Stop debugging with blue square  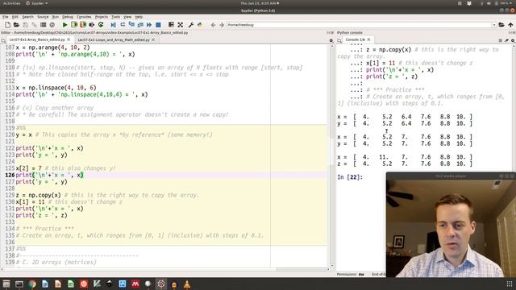[158, 25]
